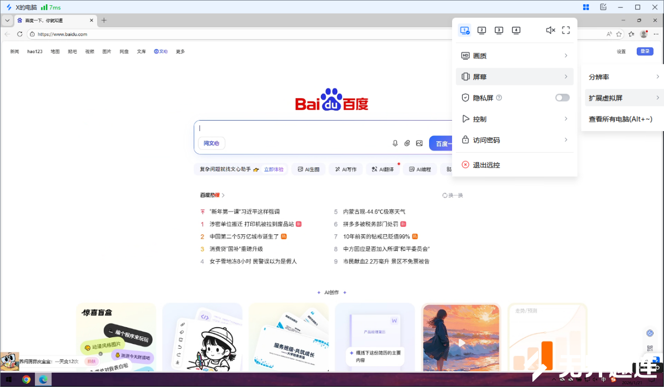Switch to remote monitor 4
The width and height of the screenshot is (664, 387).
(x=516, y=30)
